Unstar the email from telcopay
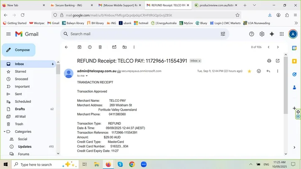This screenshot has width=301, height=169. (x=250, y=71)
